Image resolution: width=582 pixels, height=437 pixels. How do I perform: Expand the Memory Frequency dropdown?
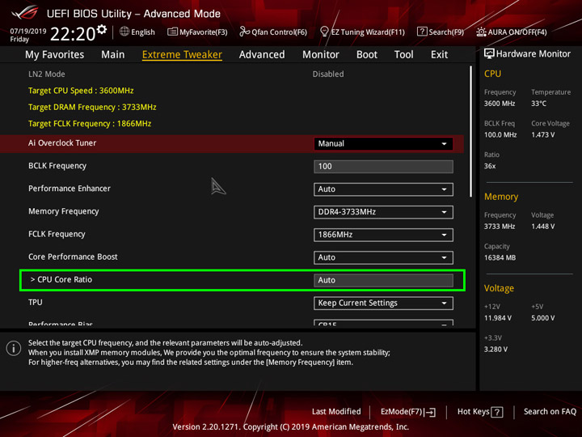coord(383,212)
